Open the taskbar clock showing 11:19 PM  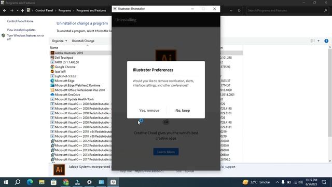[x=311, y=182]
